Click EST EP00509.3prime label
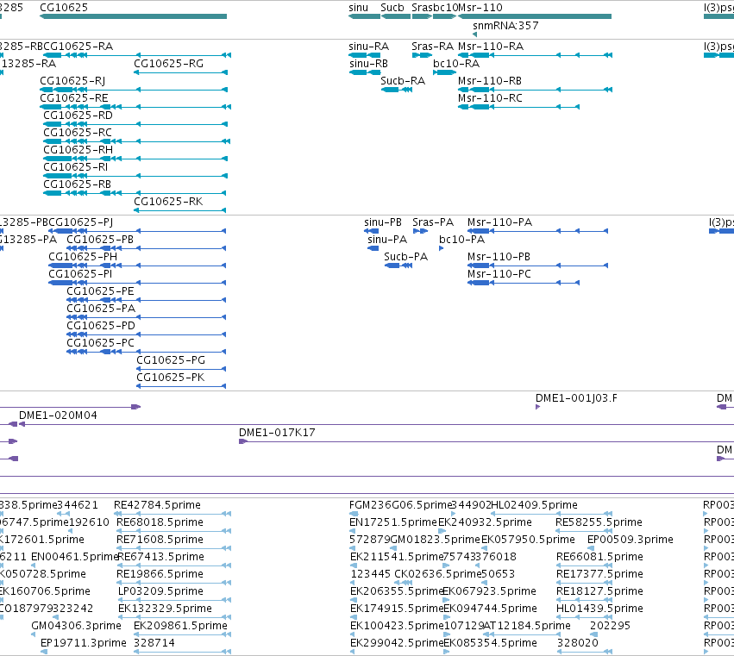The width and height of the screenshot is (734, 656). point(630,540)
